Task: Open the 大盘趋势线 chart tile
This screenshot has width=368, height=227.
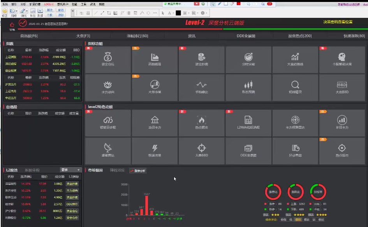Action: pyautogui.click(x=295, y=60)
